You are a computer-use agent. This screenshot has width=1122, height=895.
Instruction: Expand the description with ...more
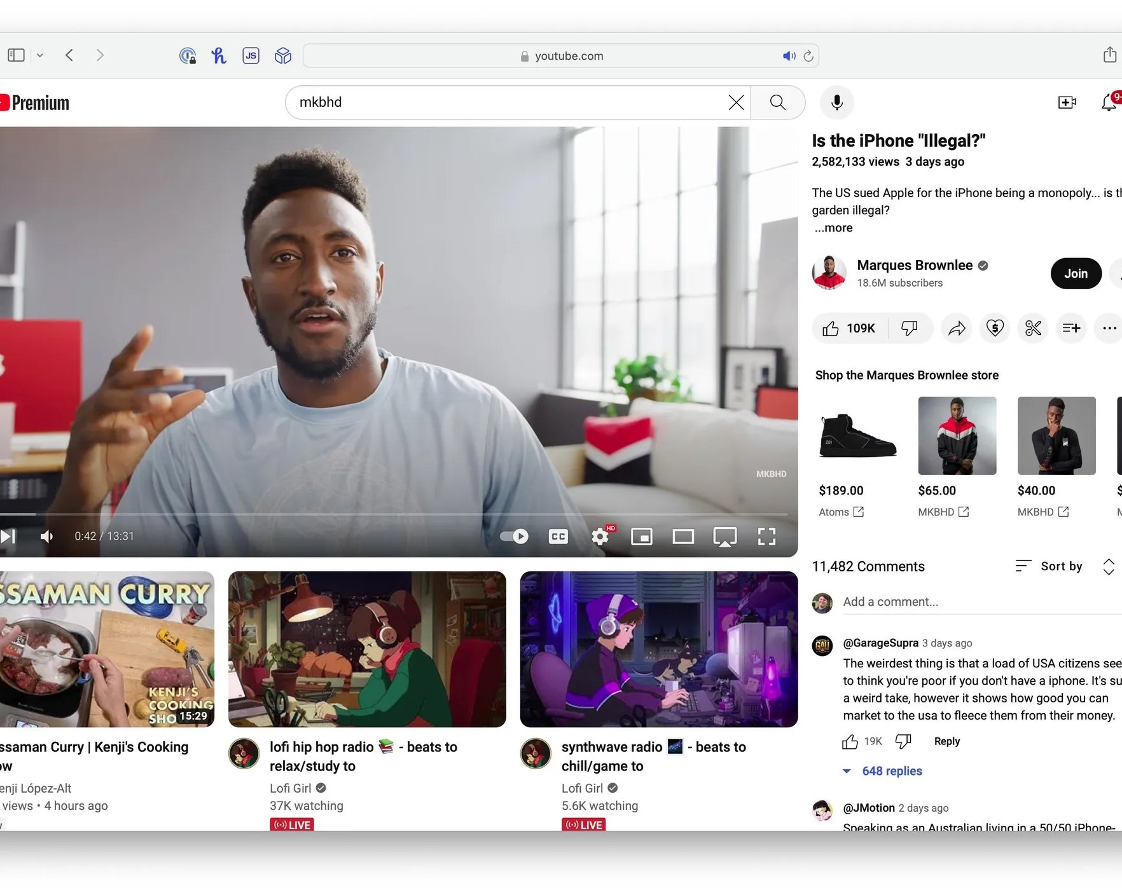834,228
